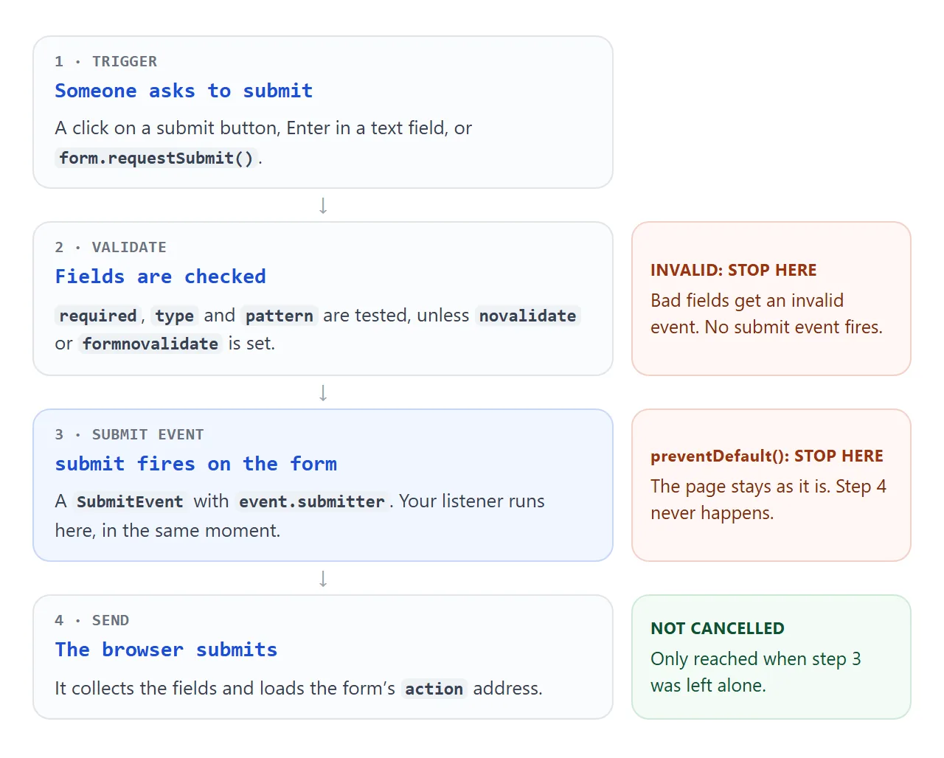This screenshot has height=758, width=944.
Task: Click the "1 · TRIGGER" step label
Action: point(106,61)
